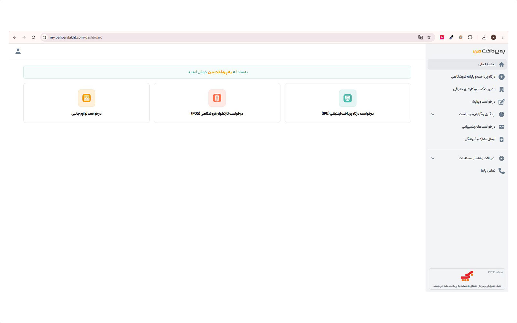Click the phone icon for contact us
Screen dimensions: 517x323
(x=501, y=171)
